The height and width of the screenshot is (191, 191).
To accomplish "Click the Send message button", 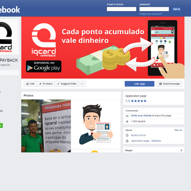I will (x=169, y=84).
